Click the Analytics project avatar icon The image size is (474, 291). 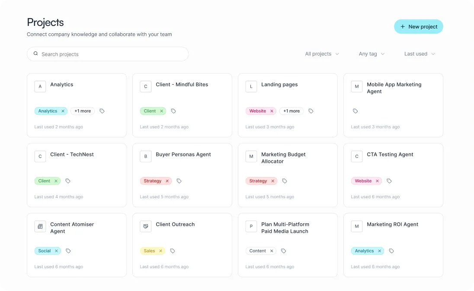click(x=40, y=86)
